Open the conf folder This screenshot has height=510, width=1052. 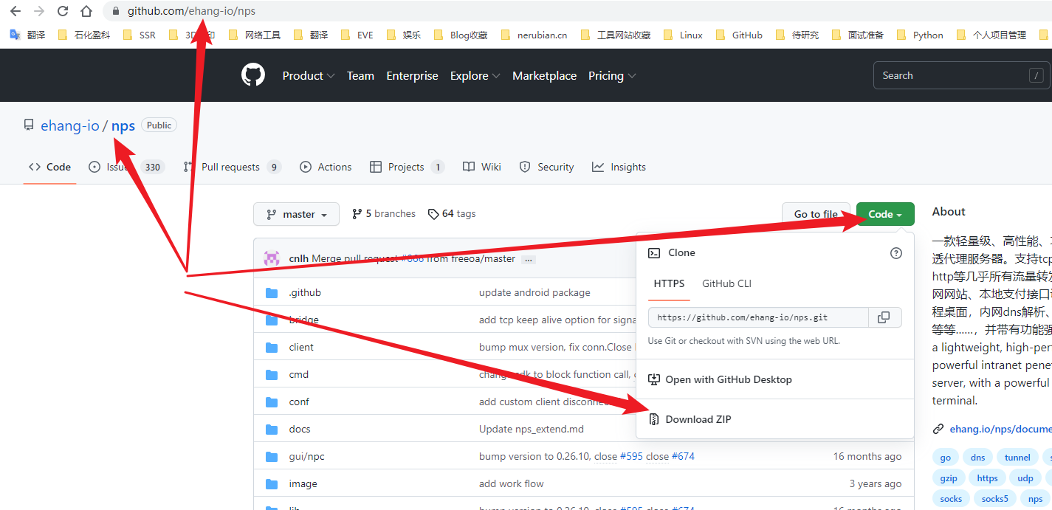tap(299, 402)
